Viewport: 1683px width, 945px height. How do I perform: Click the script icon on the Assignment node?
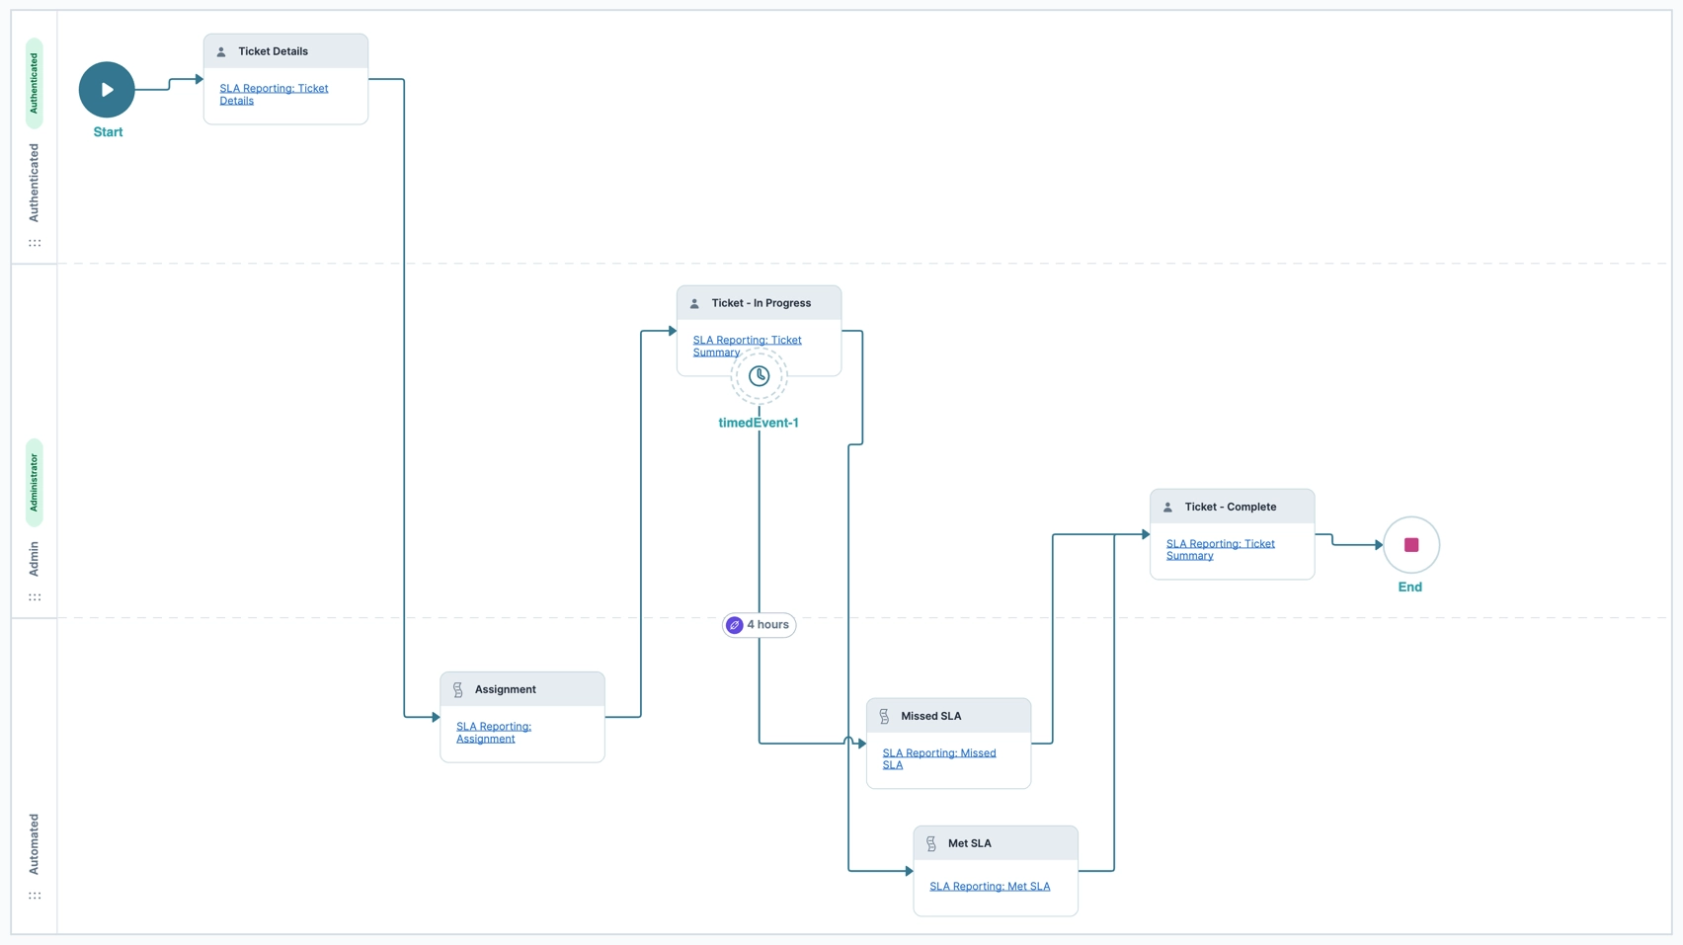457,688
